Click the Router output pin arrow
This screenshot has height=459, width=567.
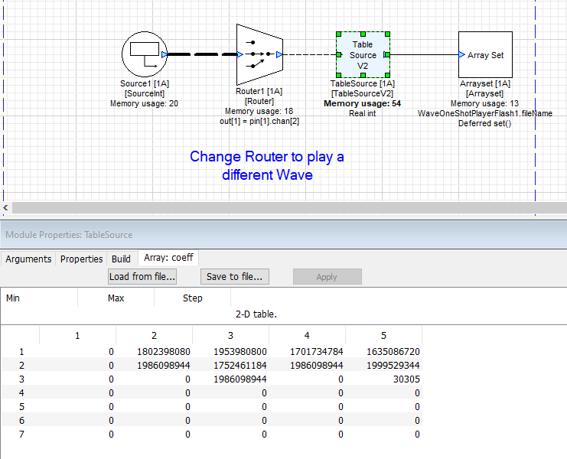point(279,54)
